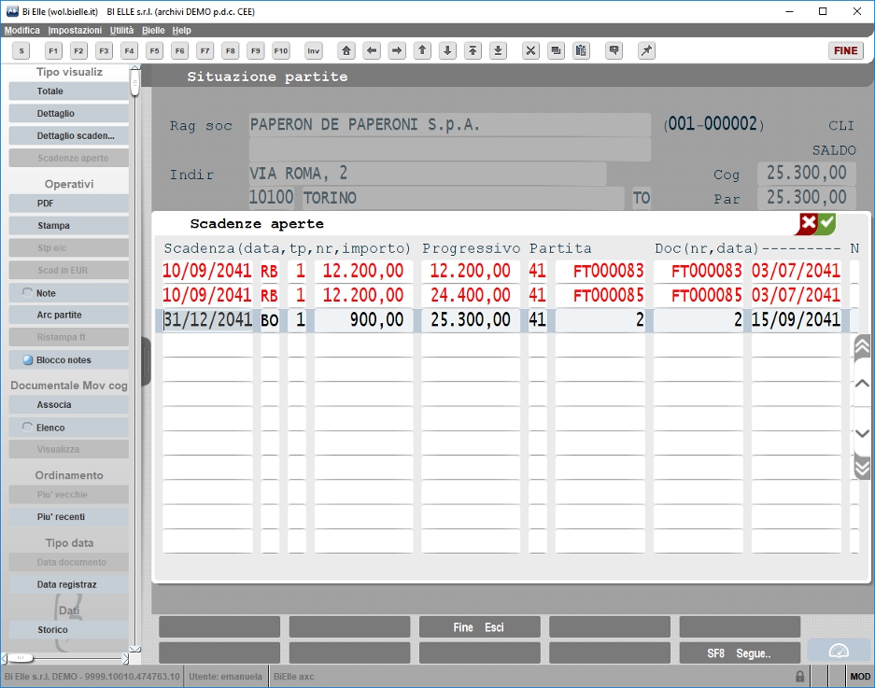Toggle the Note radio option
The image size is (875, 688).
27,292
